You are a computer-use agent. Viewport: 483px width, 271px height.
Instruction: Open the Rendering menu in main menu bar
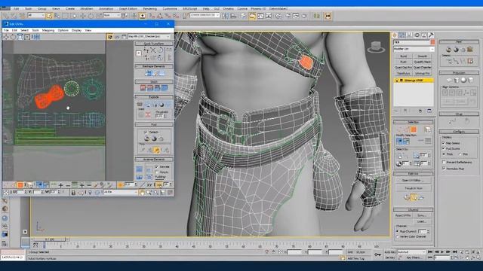[150, 8]
